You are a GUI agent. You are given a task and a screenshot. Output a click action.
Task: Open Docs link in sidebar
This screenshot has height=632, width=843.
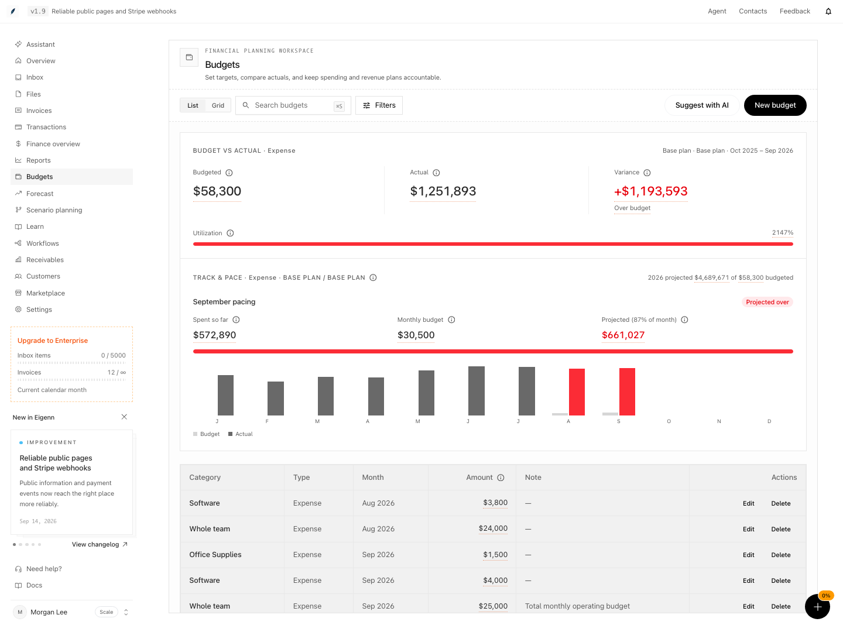[34, 585]
